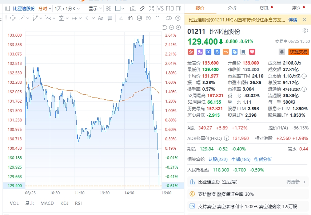
Task: Expand trend line tool options
Action: 28,18
